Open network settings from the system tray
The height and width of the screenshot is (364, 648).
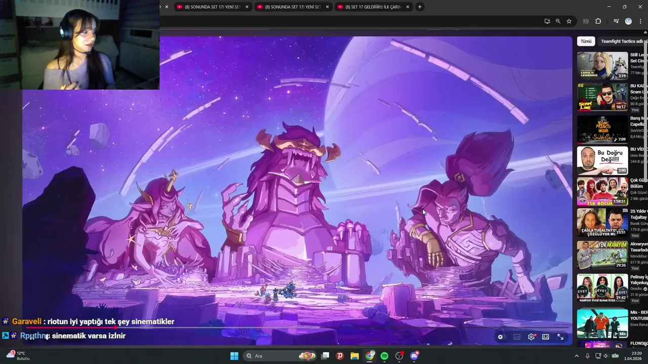click(x=598, y=356)
